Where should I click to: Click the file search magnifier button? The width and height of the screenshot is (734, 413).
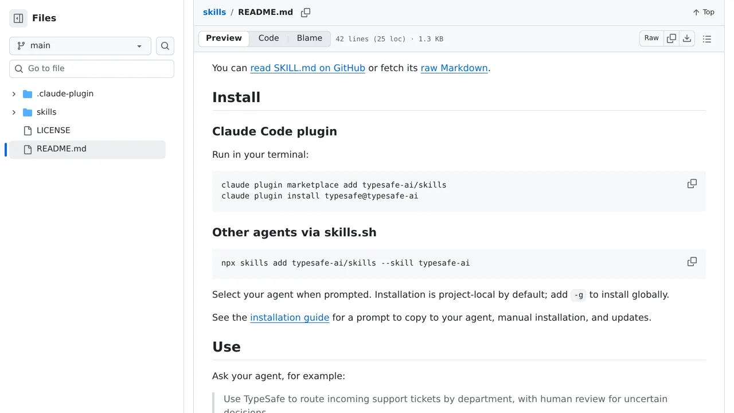[165, 46]
